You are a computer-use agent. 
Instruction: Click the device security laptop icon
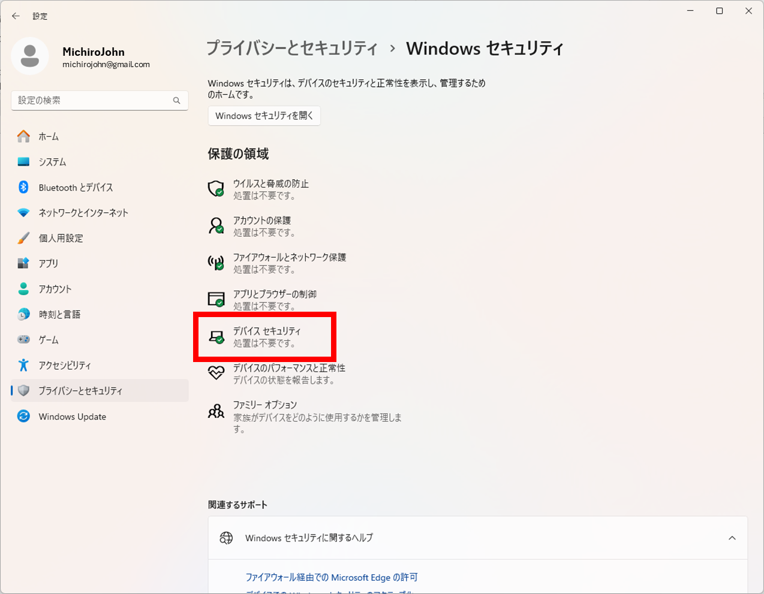(x=216, y=336)
